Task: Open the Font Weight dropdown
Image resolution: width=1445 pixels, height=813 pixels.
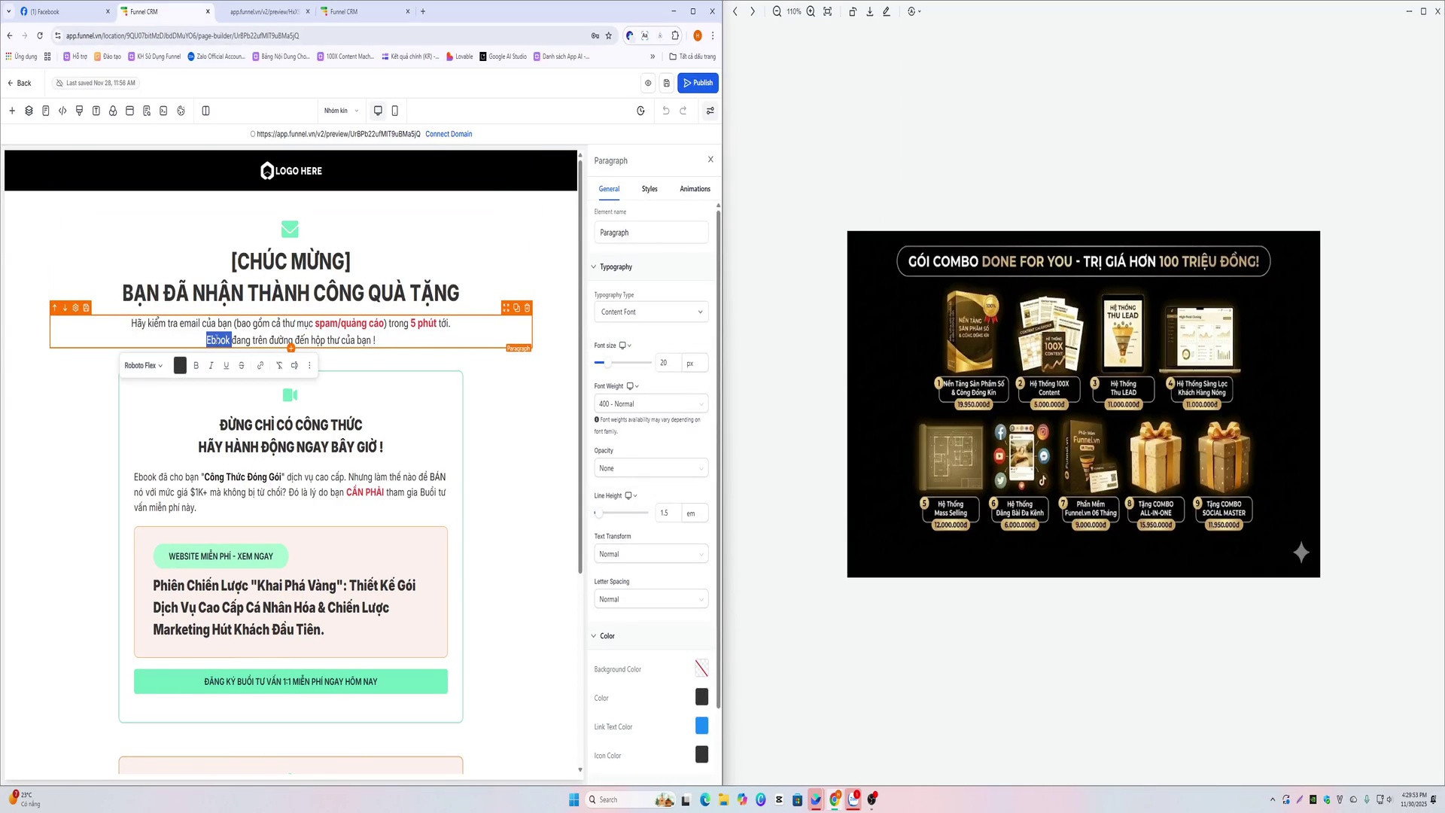Action: point(651,403)
